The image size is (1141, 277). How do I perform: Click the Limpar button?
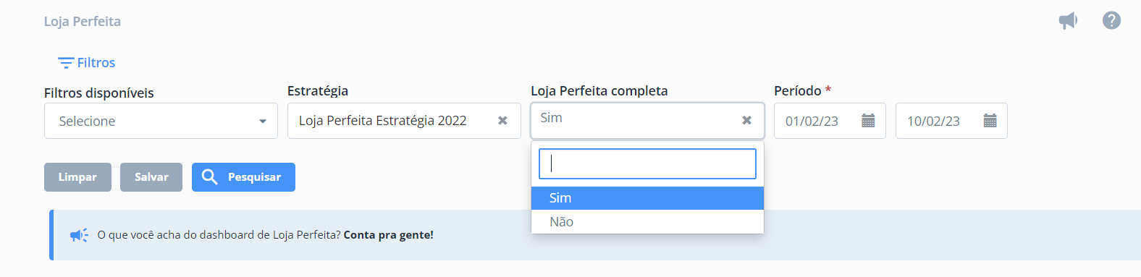pos(77,177)
